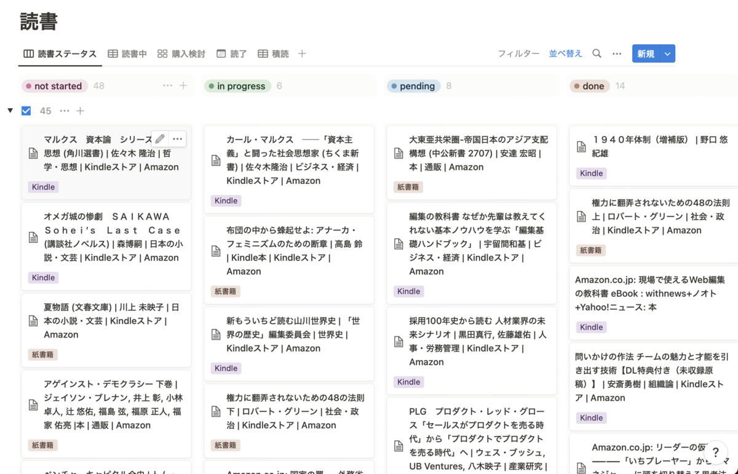The image size is (738, 474).
Task: Open the アゲインスト・デモクラシー 下巻 card
Action: coord(106,413)
